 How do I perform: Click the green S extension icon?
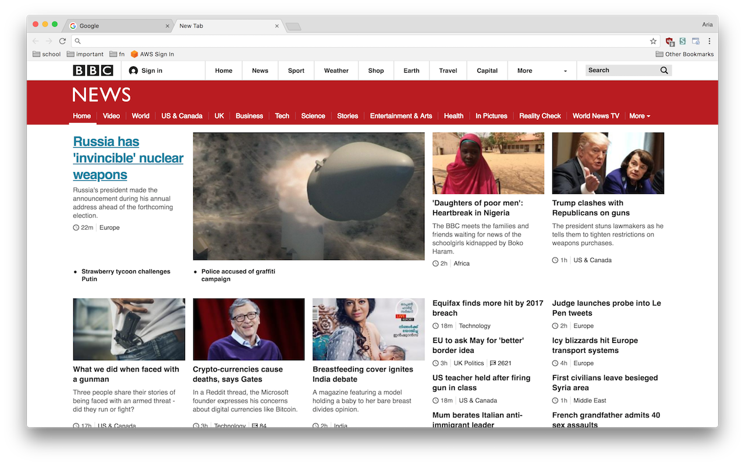(x=683, y=41)
